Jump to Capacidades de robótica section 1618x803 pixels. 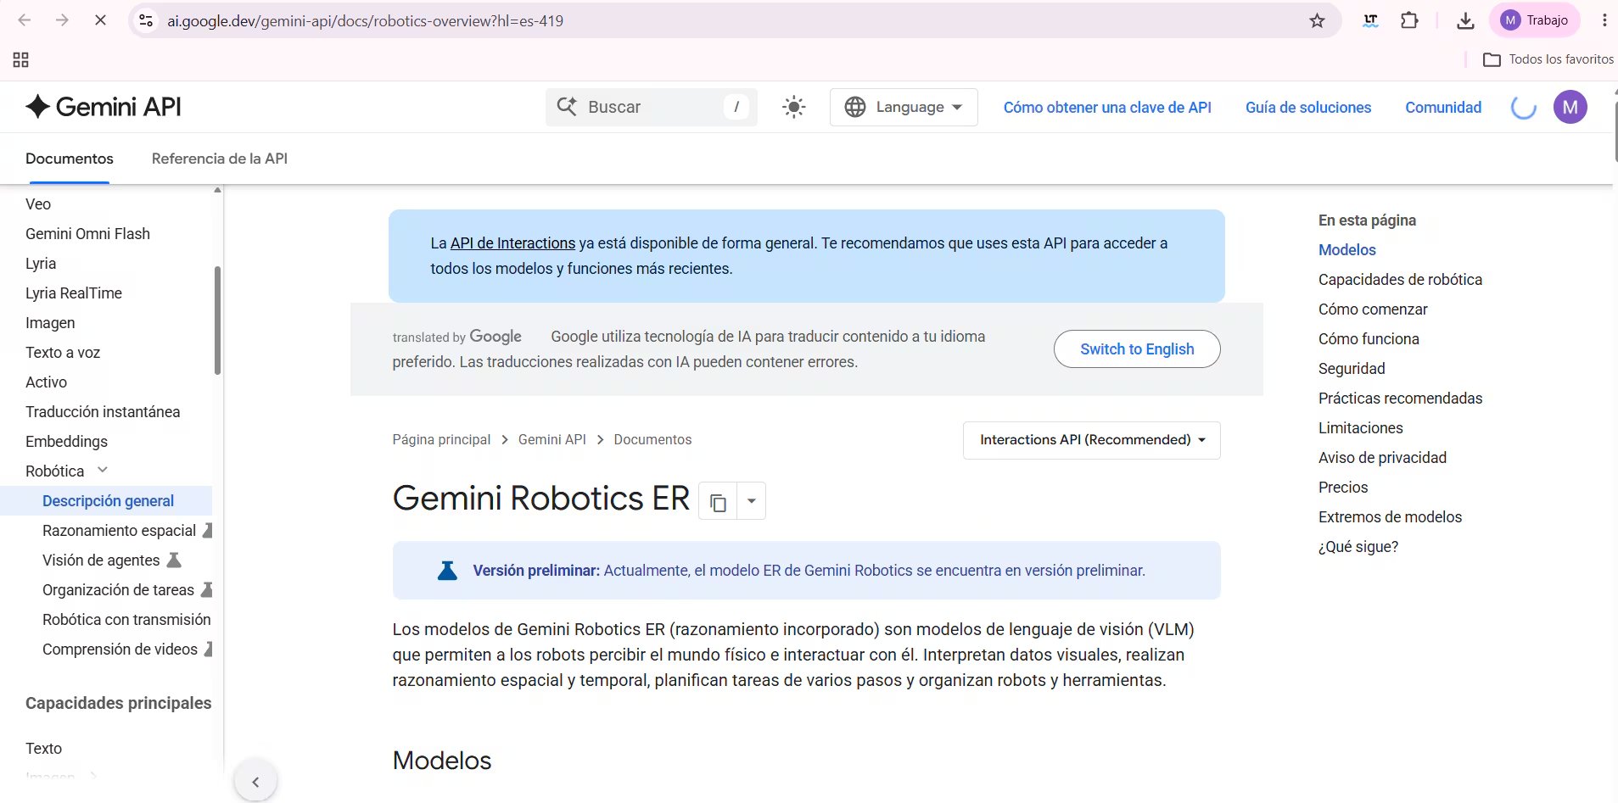[x=1400, y=280]
